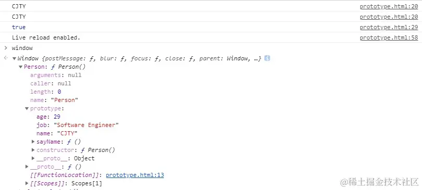Image resolution: width=422 pixels, height=190 pixels.
Task: Open second prototype.html:20 source link
Action: [389, 17]
